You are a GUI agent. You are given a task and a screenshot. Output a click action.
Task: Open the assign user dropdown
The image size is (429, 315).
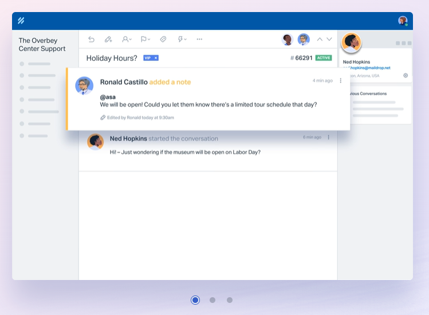click(127, 40)
